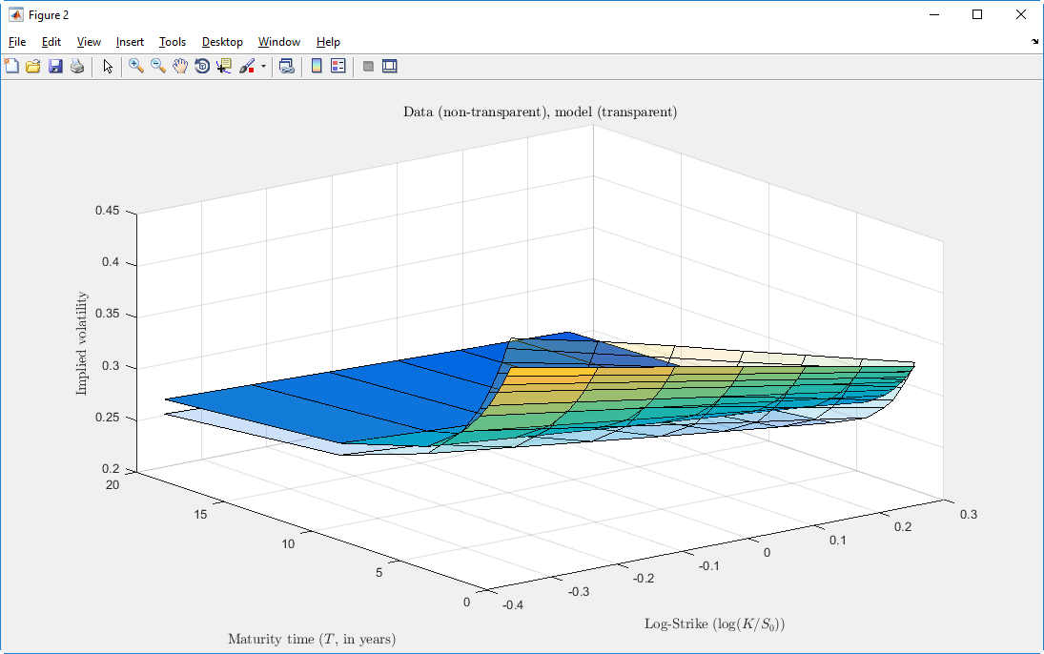This screenshot has width=1044, height=654.
Task: Click the Insert Legend button
Action: [x=338, y=67]
